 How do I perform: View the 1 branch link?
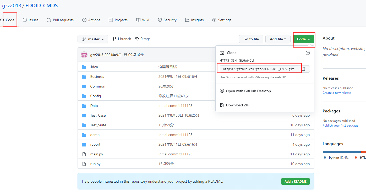coord(122,39)
